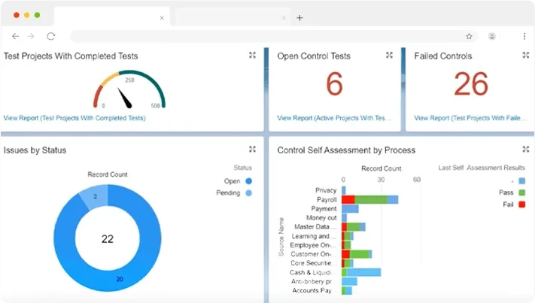This screenshot has width=535, height=303.
Task: Click the Payroll bar in chart
Action: (x=369, y=199)
